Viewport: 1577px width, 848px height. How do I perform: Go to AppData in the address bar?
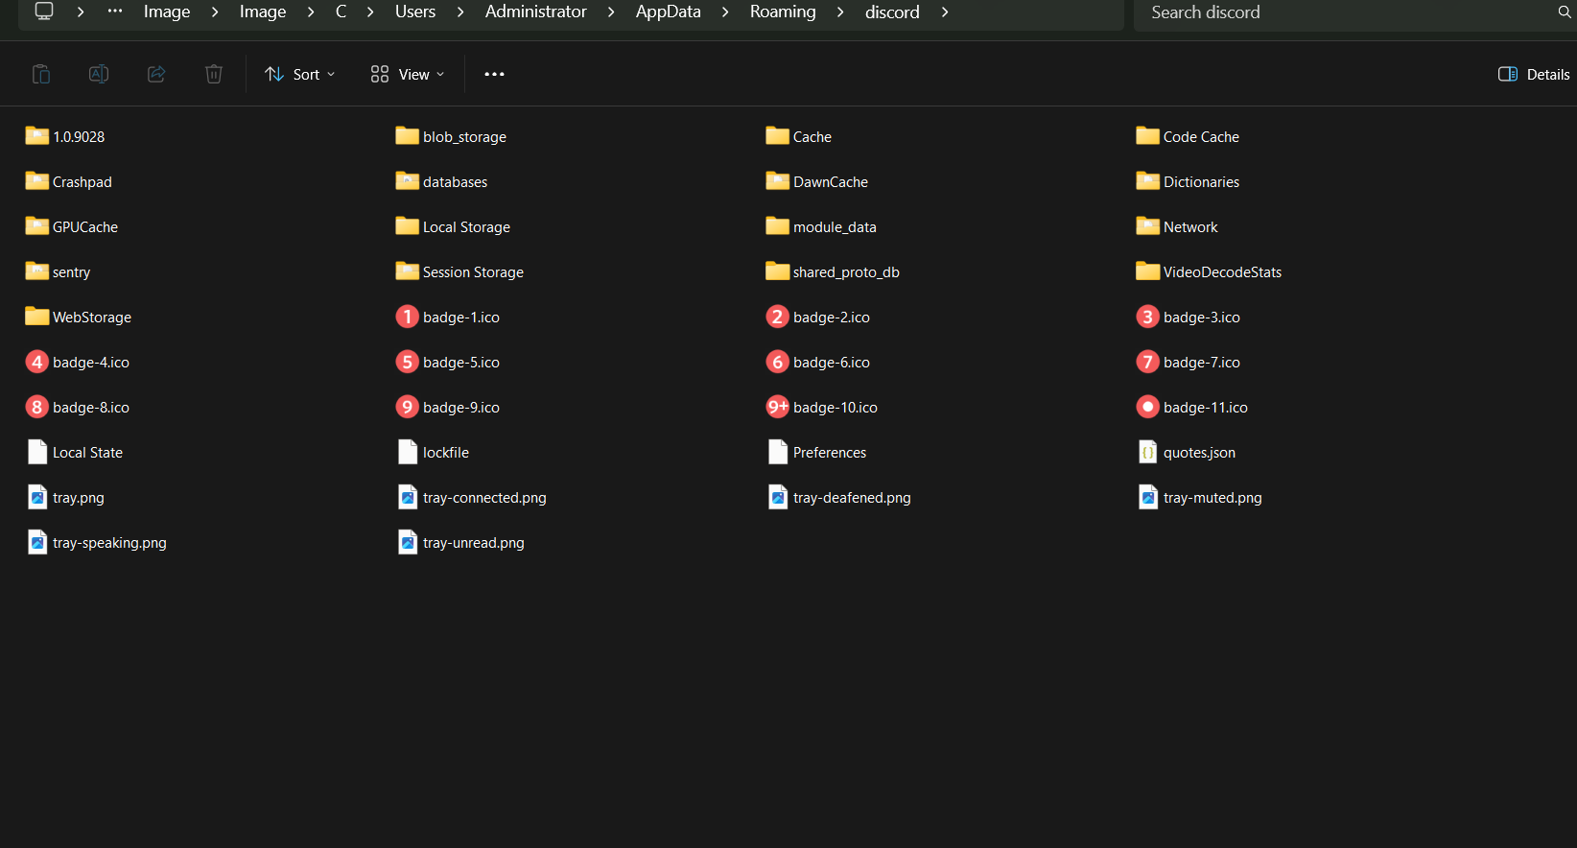[669, 12]
